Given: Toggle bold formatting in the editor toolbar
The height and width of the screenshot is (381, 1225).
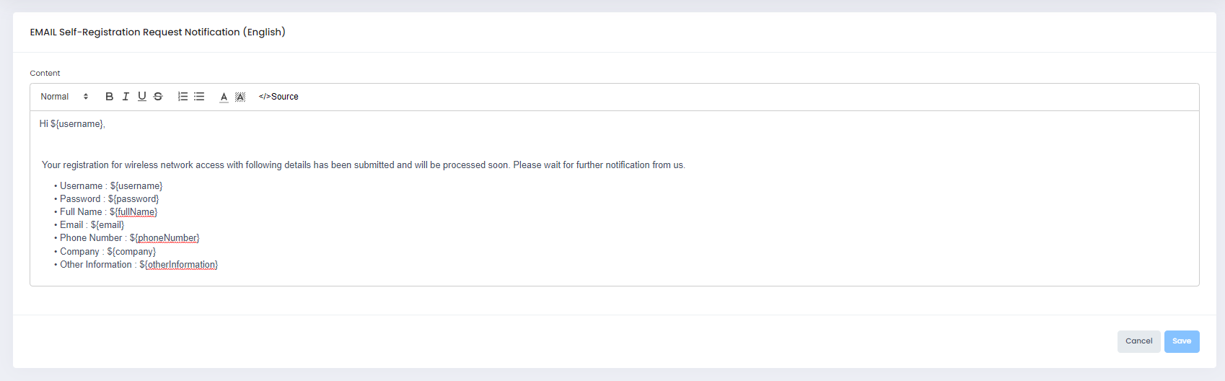Looking at the screenshot, I should (x=110, y=97).
